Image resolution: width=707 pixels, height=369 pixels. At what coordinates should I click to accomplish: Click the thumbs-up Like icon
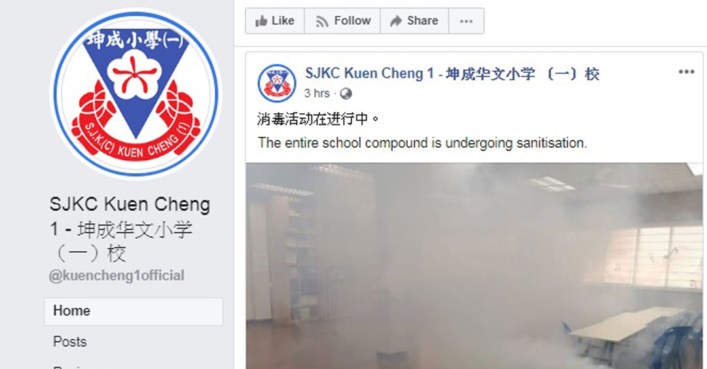[261, 21]
